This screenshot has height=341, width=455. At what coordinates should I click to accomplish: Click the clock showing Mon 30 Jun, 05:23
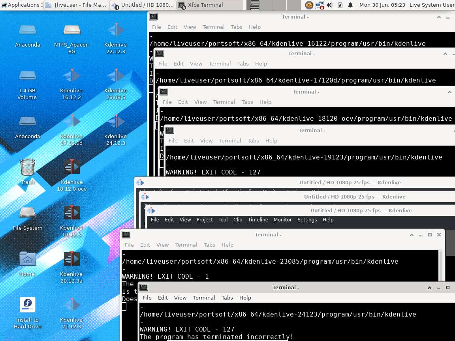pyautogui.click(x=382, y=5)
